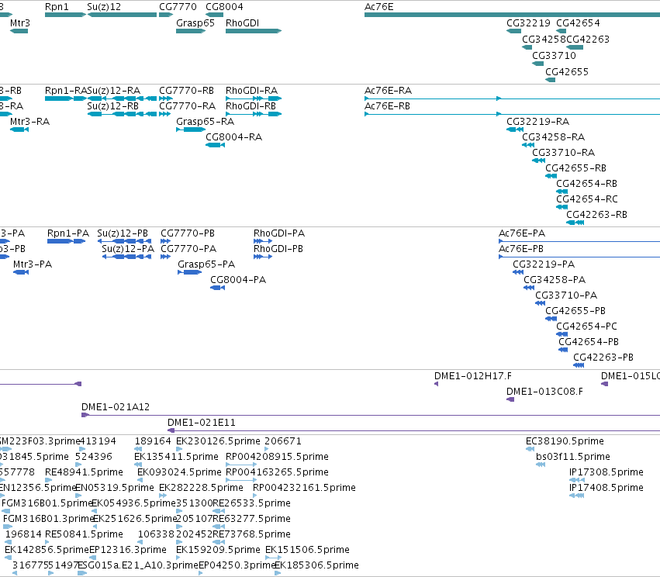Select EST EK230126.5prime

(x=218, y=441)
